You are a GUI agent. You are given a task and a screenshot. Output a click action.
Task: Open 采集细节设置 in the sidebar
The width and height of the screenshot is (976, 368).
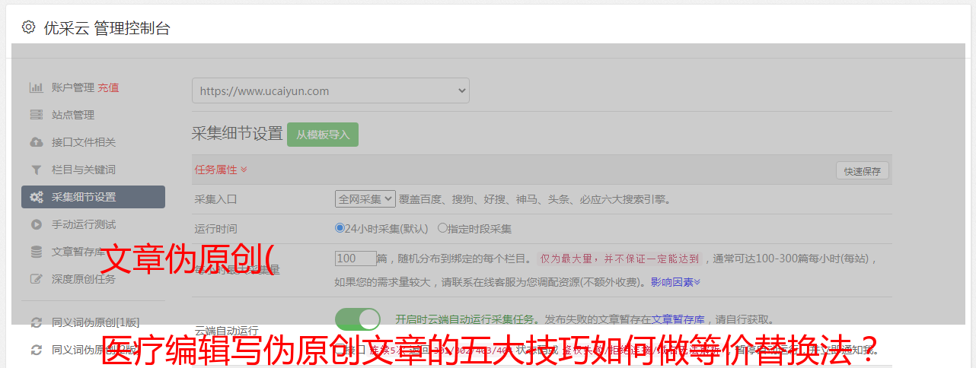pyautogui.click(x=93, y=197)
